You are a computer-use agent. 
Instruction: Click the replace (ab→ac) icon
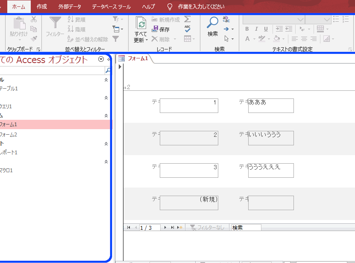click(226, 19)
